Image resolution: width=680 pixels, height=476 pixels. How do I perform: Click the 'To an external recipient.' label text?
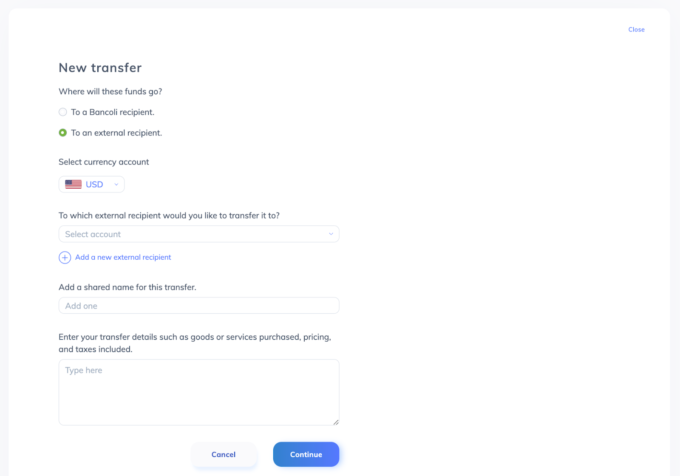point(116,133)
